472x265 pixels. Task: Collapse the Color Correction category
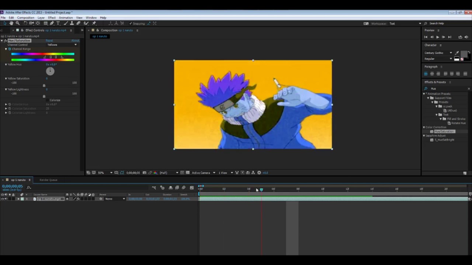[424, 127]
